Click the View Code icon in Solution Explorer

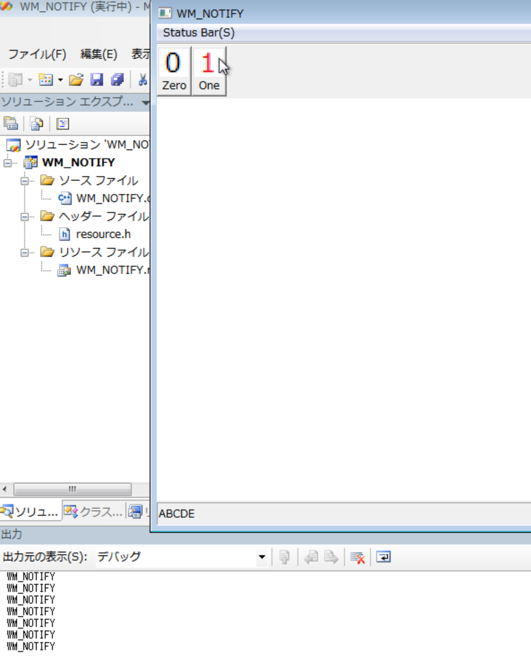63,124
